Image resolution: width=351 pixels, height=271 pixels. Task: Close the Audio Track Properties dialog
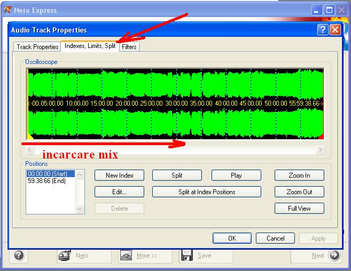(336, 29)
